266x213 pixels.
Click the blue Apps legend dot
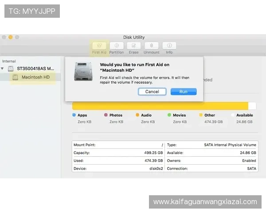74,115
